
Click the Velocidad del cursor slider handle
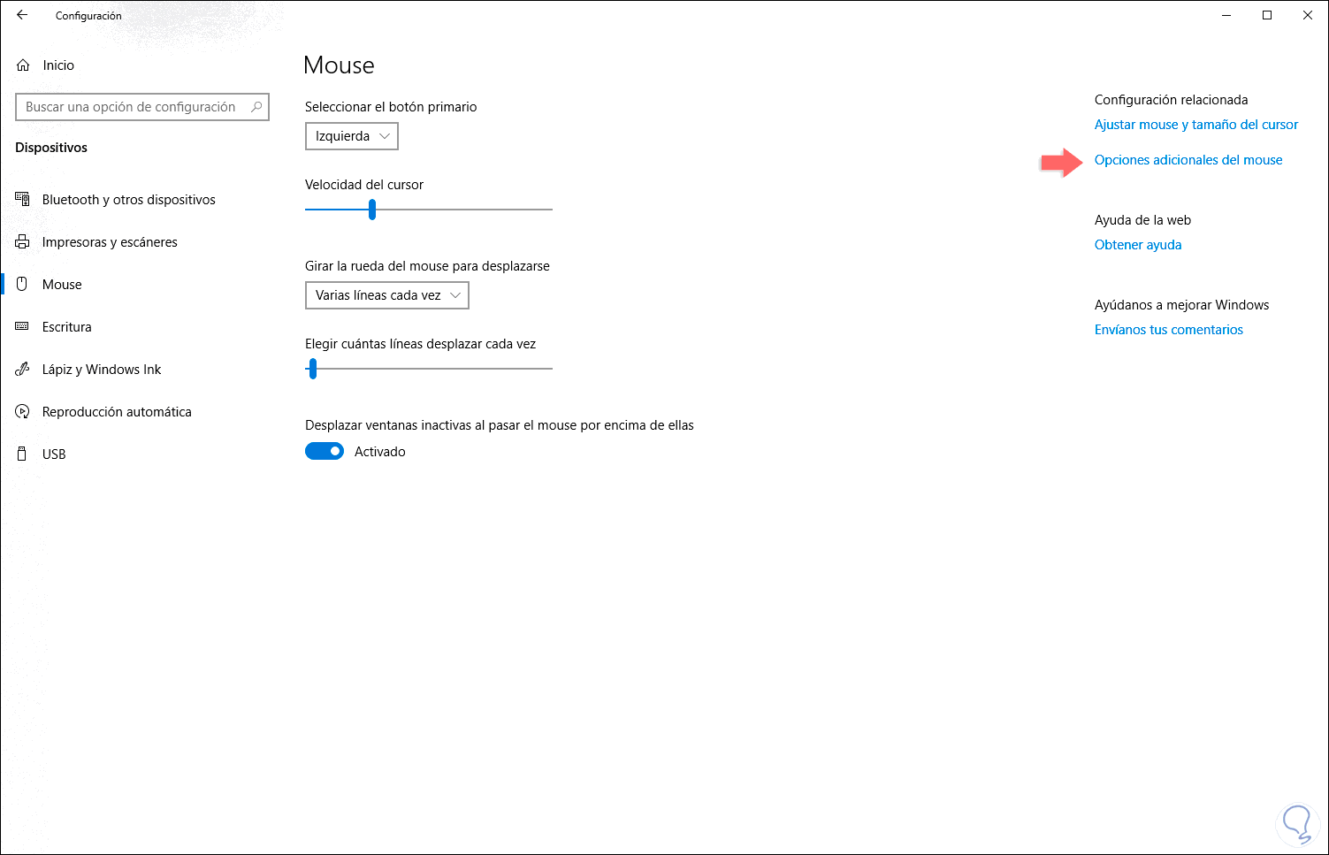[x=372, y=210]
